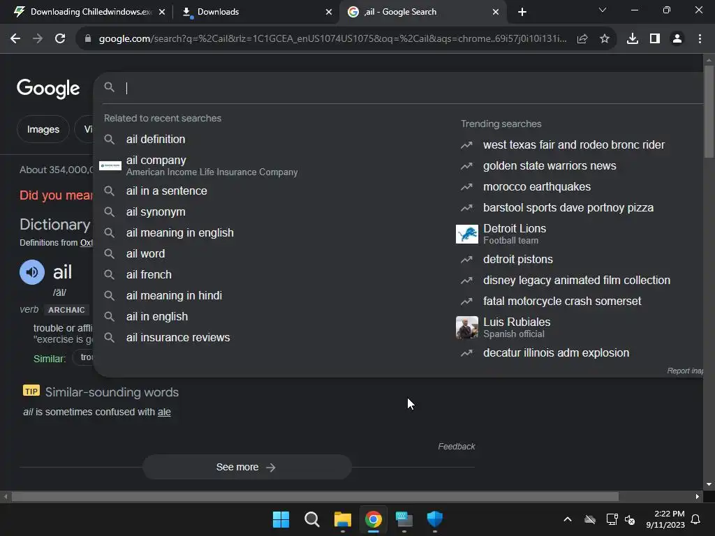Select trending 'detroit pistons'
The width and height of the screenshot is (715, 536).
pyautogui.click(x=518, y=259)
